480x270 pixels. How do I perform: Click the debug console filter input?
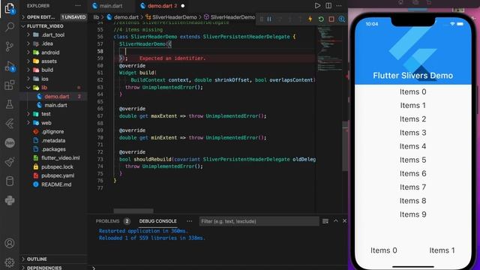259,221
